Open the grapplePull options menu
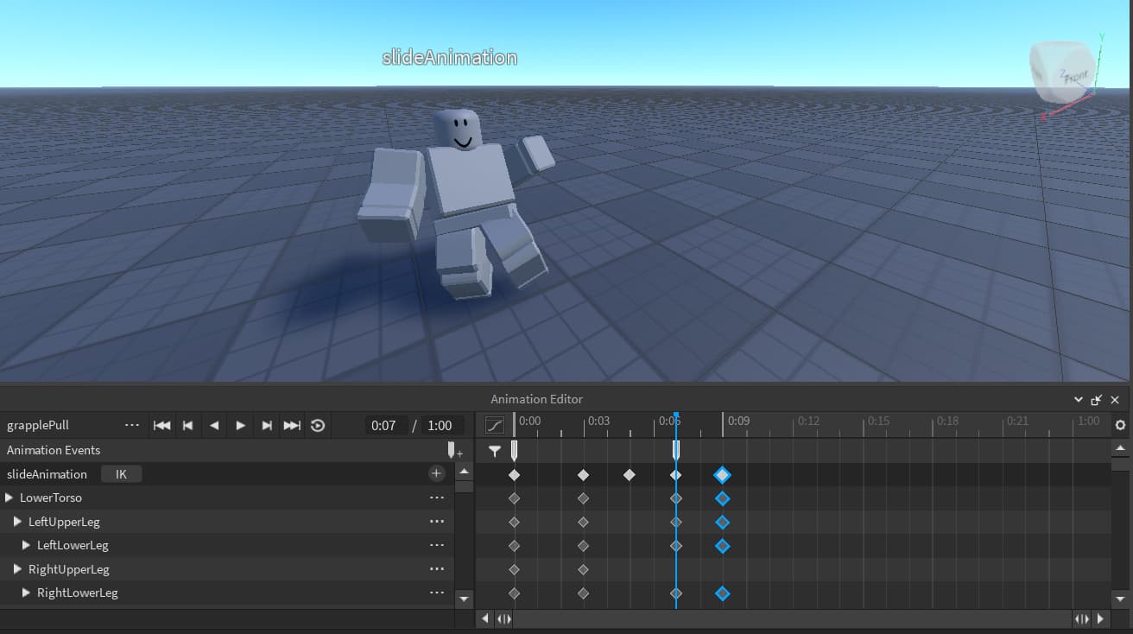Screen dimensions: 1133x634 (133, 425)
